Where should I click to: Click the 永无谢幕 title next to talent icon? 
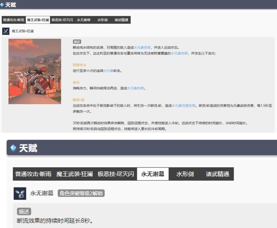click(x=42, y=193)
